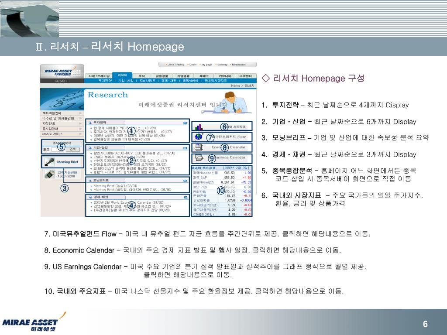
Task: Open the Earnings Calendar icon
Action: (x=199, y=157)
